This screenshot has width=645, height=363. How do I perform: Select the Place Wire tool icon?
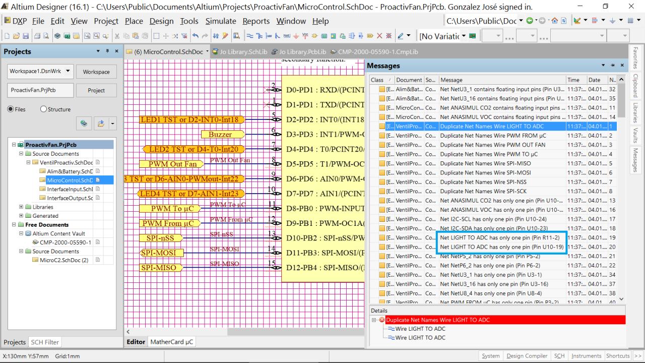pos(251,36)
